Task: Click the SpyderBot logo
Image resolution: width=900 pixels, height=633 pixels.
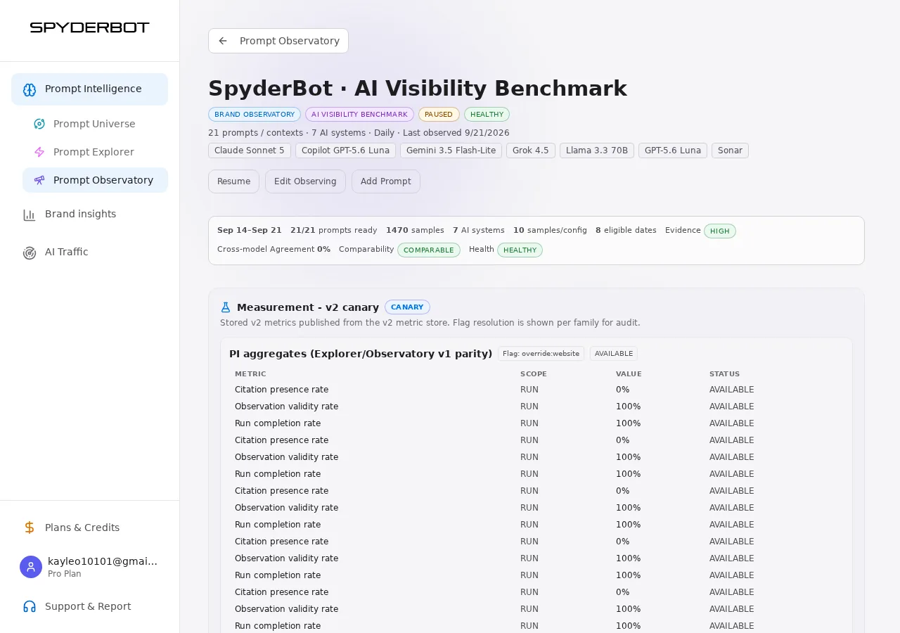Action: pyautogui.click(x=89, y=27)
